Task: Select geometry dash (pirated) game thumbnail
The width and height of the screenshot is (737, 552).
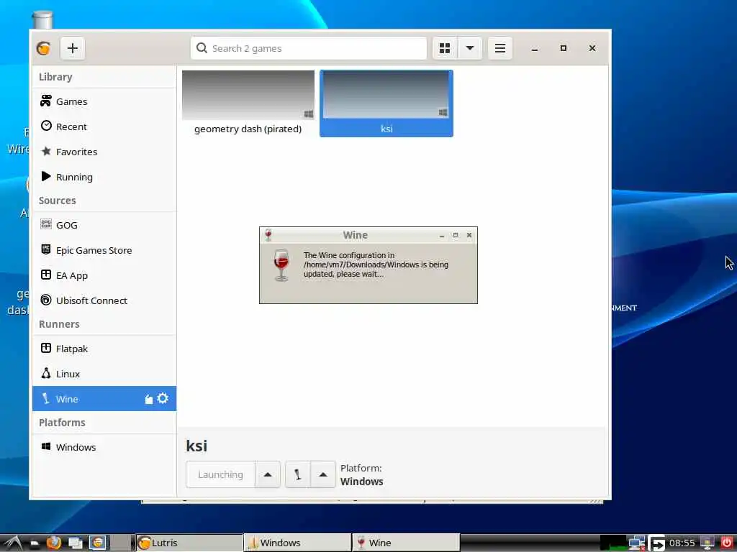Action: [248, 96]
